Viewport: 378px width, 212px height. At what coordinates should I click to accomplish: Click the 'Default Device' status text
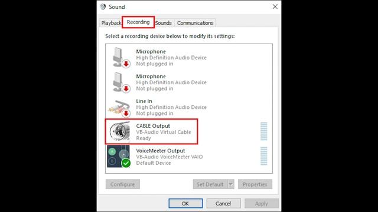click(x=154, y=163)
